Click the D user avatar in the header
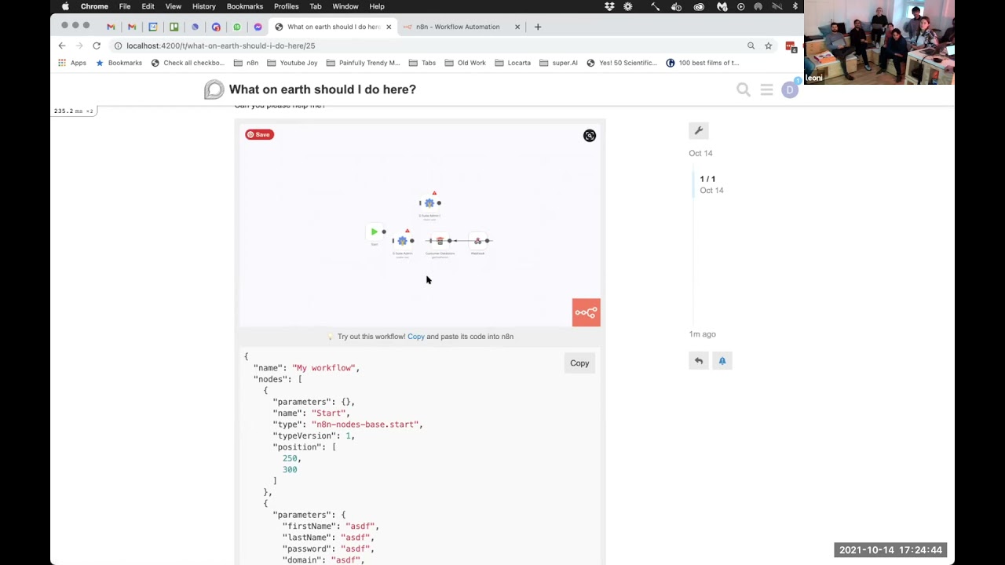The width and height of the screenshot is (1005, 565). [790, 89]
